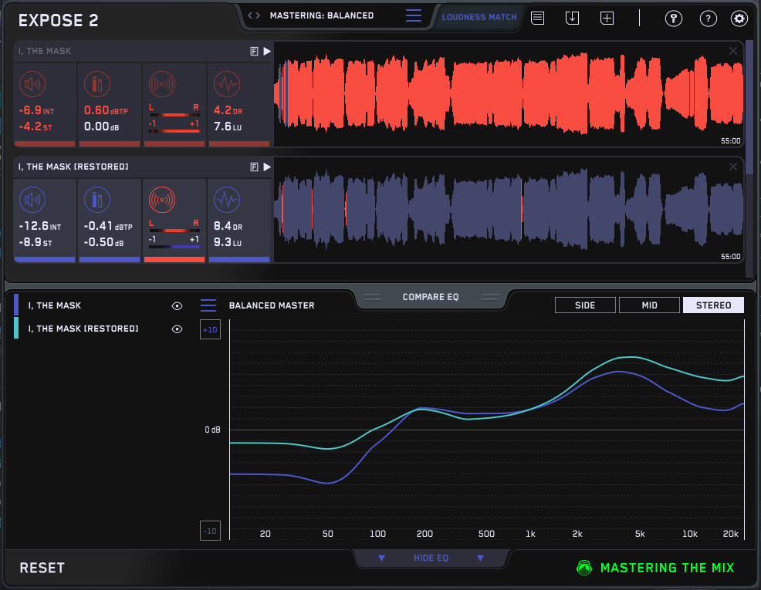
Task: Click the red stereo correlation icon of restored track
Action: point(161,201)
